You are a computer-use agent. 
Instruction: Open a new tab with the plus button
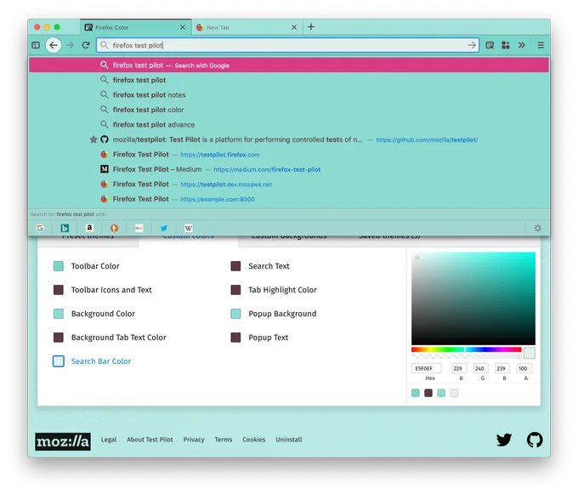coord(311,27)
